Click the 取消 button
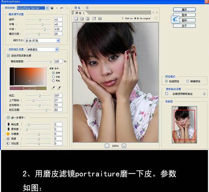This screenshot has width=209, height=192. point(184,15)
